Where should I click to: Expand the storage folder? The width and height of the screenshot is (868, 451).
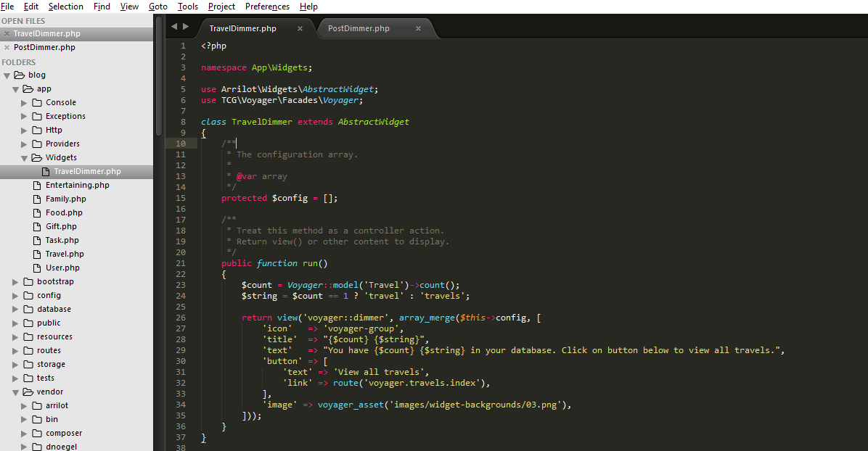click(x=15, y=365)
